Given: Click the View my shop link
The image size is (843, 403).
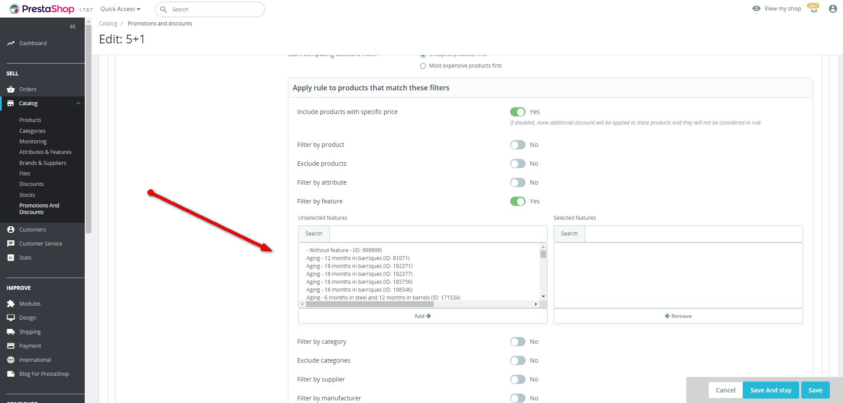Looking at the screenshot, I should pyautogui.click(x=782, y=8).
